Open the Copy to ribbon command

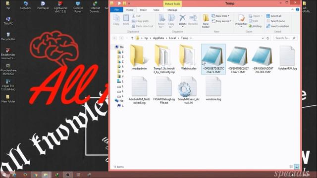click(x=171, y=21)
